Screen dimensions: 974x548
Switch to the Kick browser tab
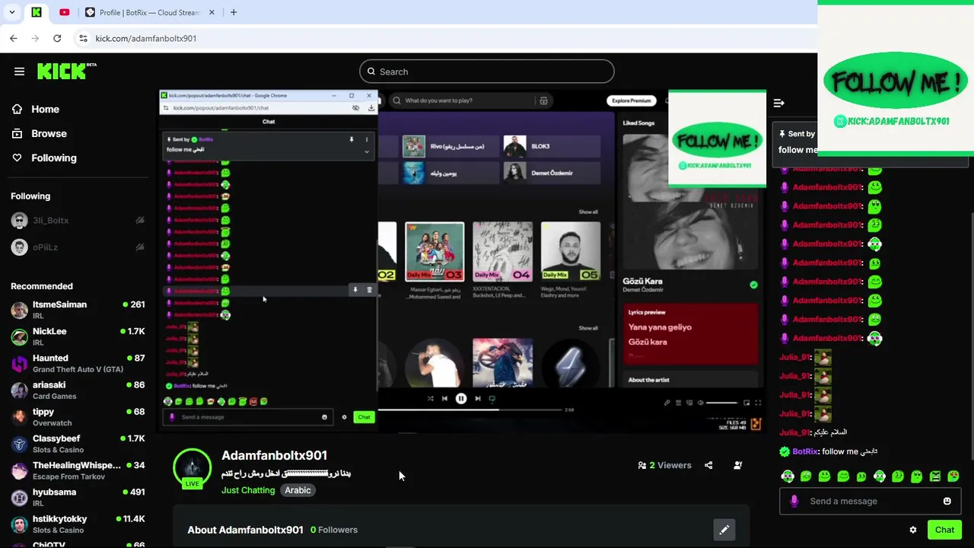pos(37,12)
